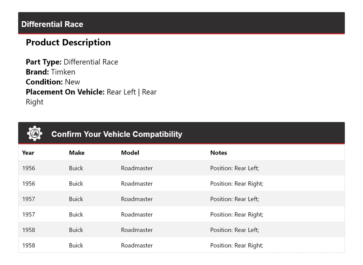Click the Condition: New line

click(x=53, y=82)
